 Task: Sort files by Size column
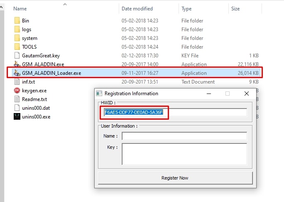235,9
